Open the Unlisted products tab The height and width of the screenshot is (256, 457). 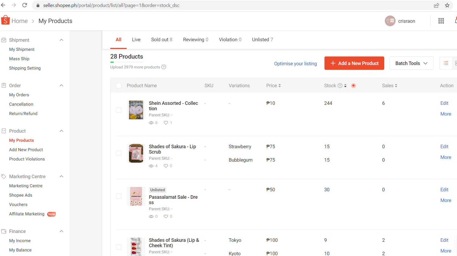point(262,40)
